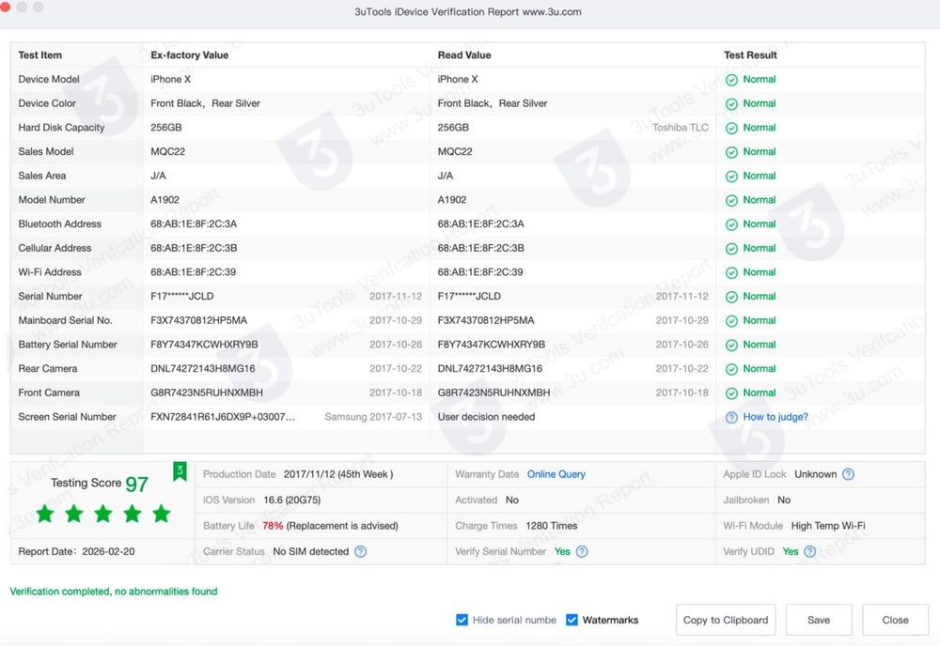Click the Normal check icon for Device Color
Viewport: 940px width, 646px height.
(731, 103)
